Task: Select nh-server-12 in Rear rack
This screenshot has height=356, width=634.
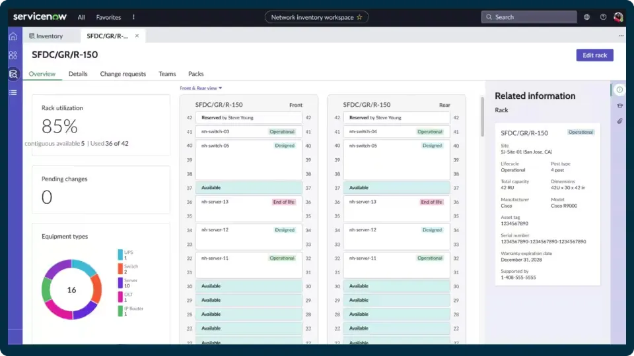Action: click(396, 237)
